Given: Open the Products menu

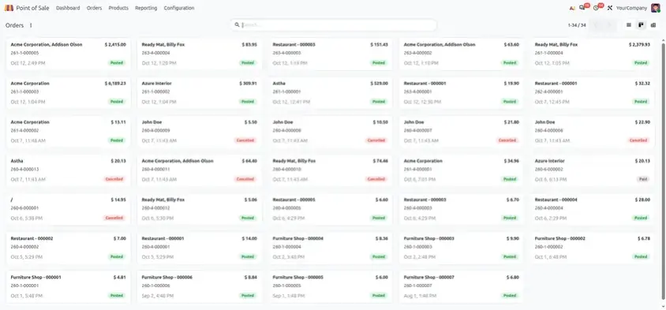Looking at the screenshot, I should 118,8.
